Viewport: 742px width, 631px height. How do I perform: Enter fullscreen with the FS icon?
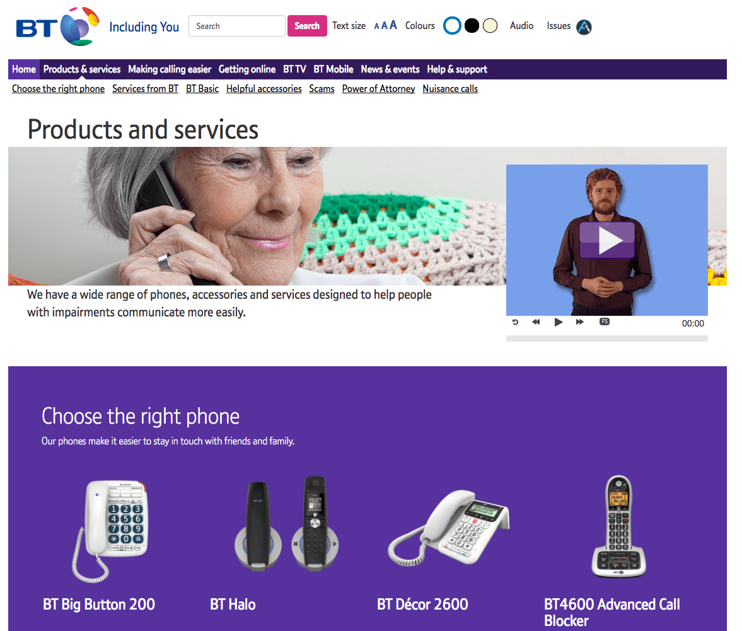[605, 321]
